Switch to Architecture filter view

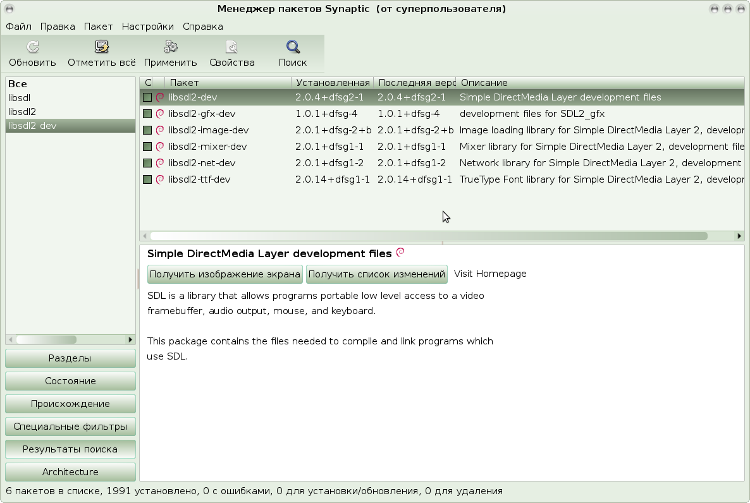[x=70, y=472]
